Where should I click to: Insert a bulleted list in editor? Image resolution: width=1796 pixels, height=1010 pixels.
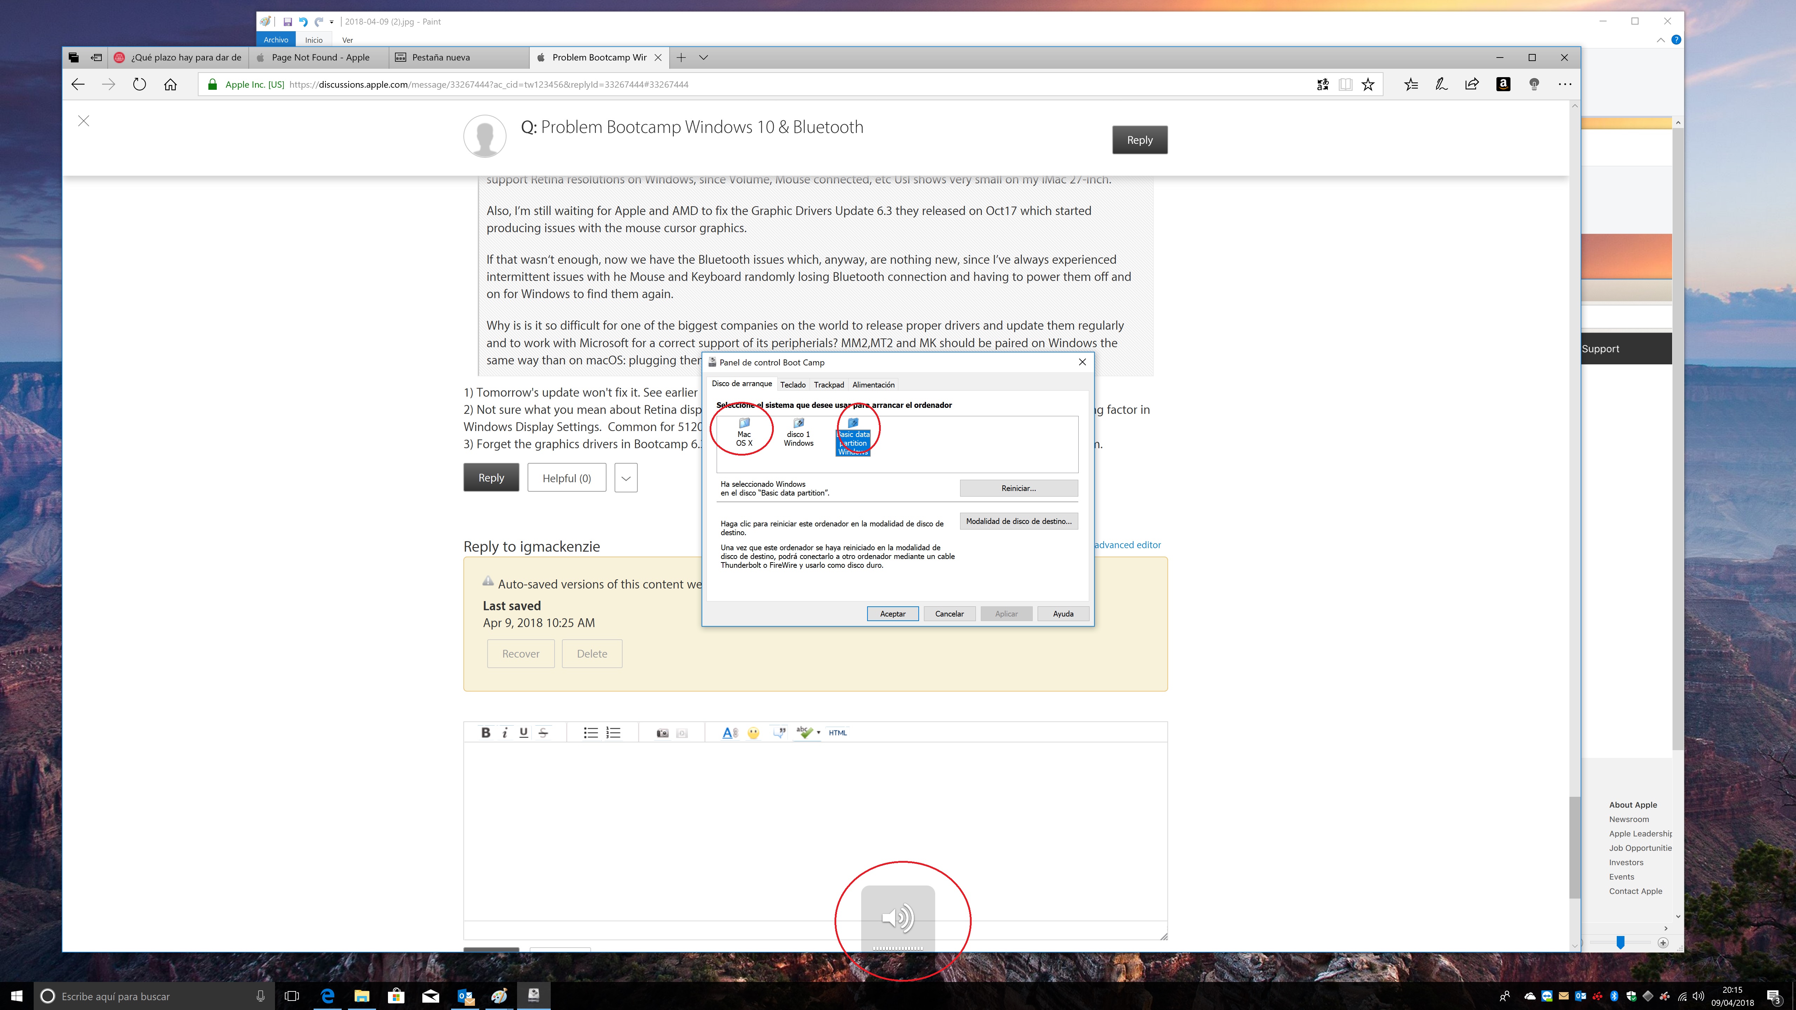[x=590, y=733]
